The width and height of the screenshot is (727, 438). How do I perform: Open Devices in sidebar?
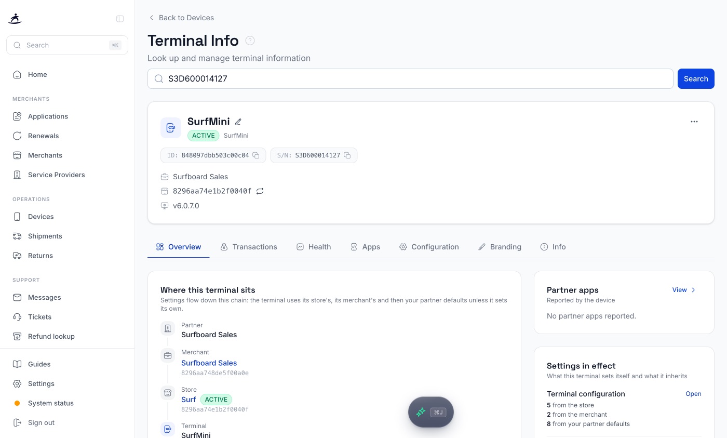67,217
